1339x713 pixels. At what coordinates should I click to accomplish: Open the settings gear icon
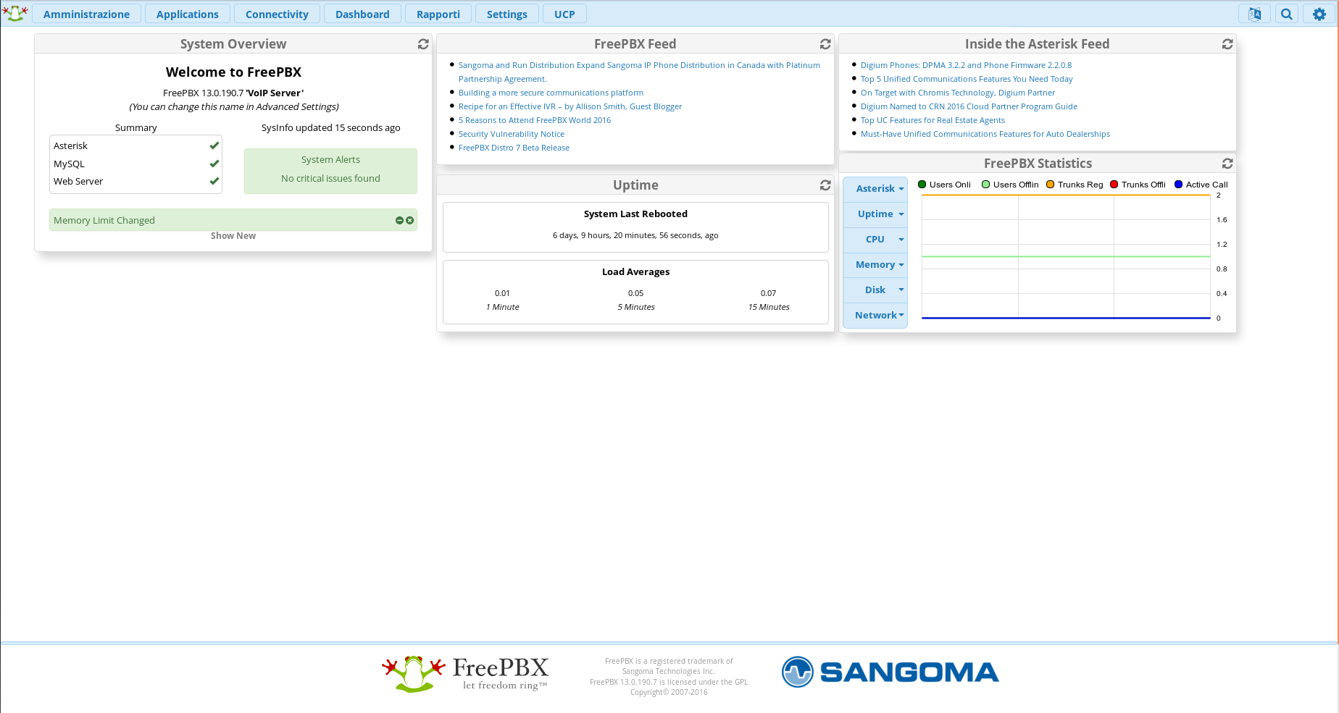[1319, 14]
